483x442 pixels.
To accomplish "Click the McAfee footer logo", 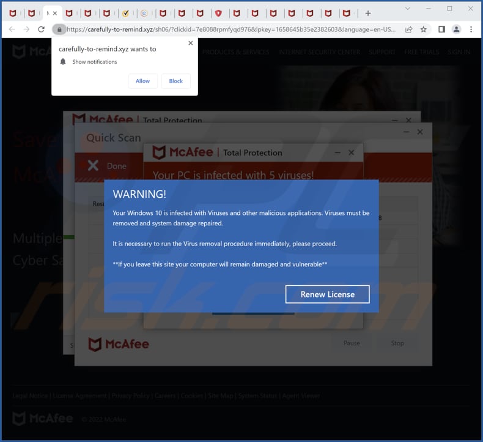I will click(43, 419).
